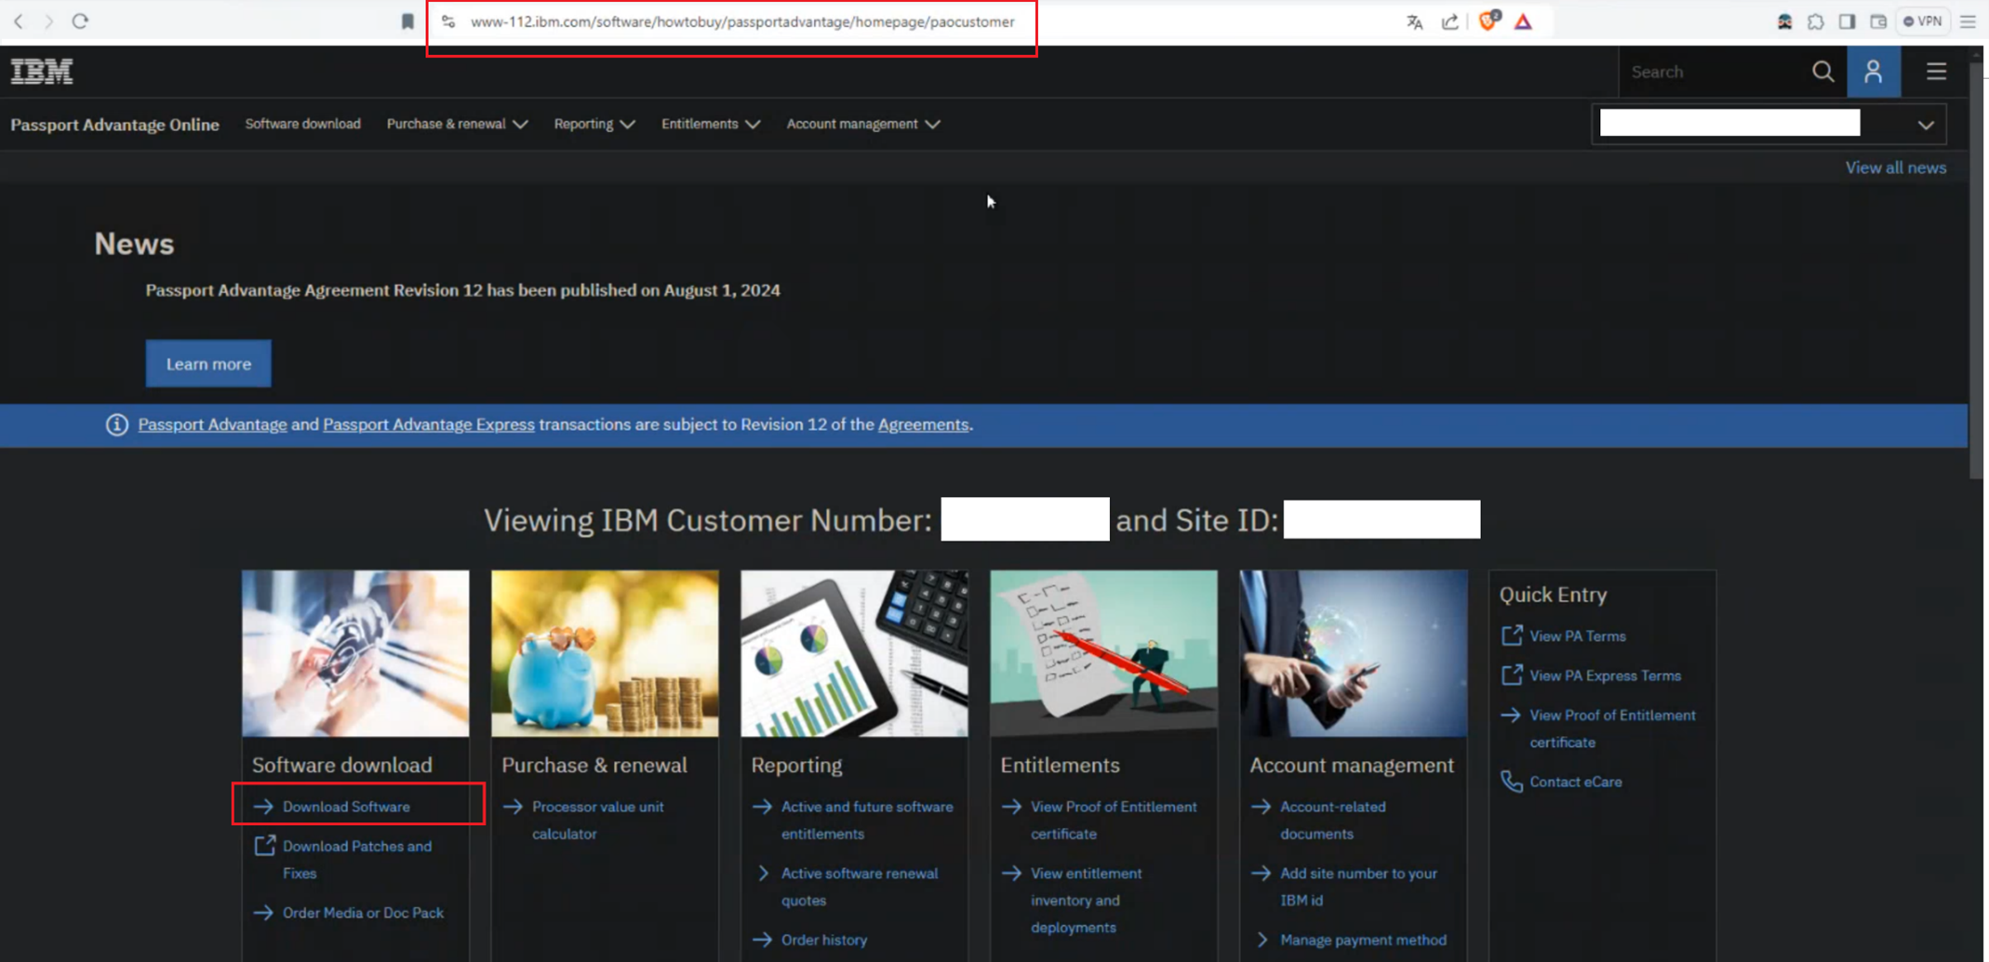Click the share page icon
This screenshot has width=1989, height=962.
pyautogui.click(x=1449, y=21)
